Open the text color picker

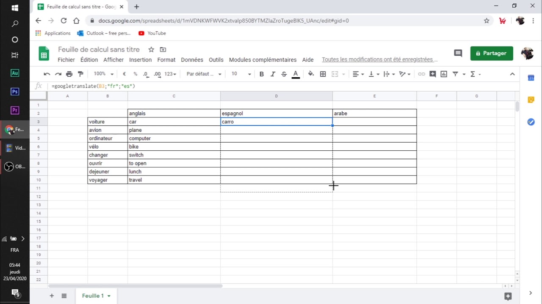[x=296, y=74]
